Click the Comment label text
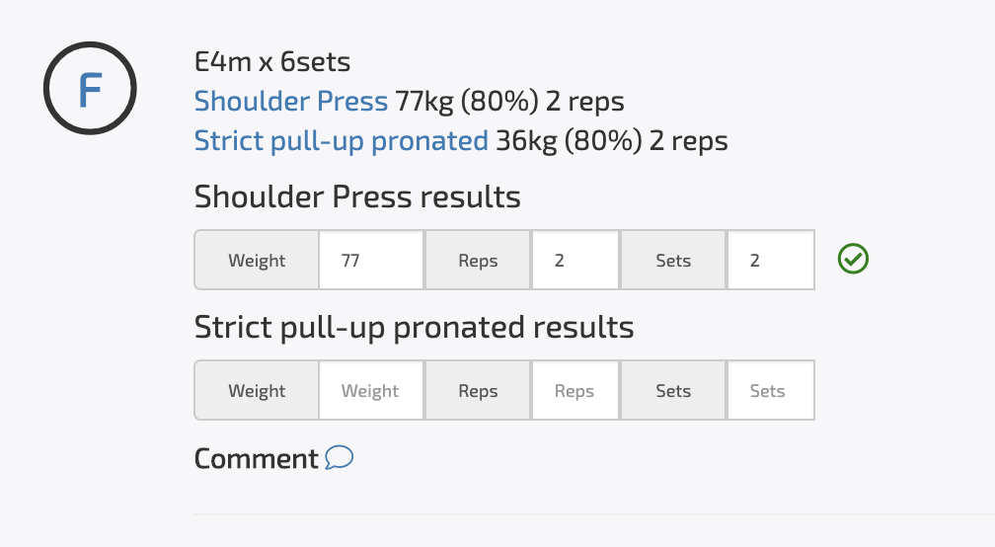Viewport: 995px width, 547px height. pos(256,458)
